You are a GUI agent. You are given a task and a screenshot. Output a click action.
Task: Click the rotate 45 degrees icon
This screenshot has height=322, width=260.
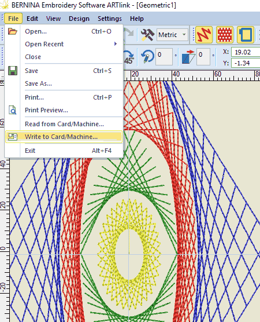(x=129, y=57)
